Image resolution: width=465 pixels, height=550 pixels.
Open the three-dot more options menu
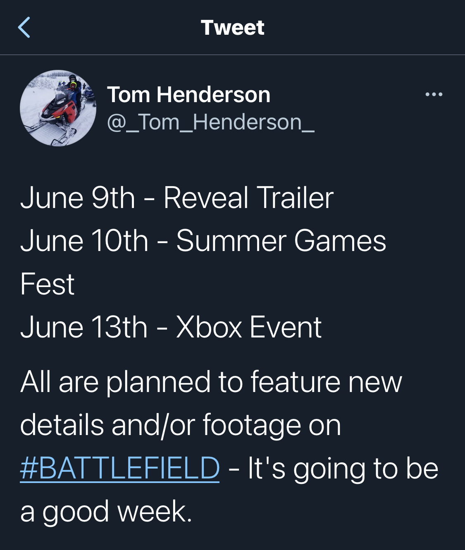[x=434, y=94]
